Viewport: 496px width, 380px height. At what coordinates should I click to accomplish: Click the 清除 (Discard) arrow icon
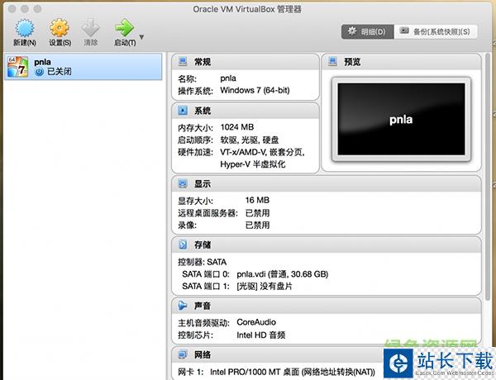[92, 28]
